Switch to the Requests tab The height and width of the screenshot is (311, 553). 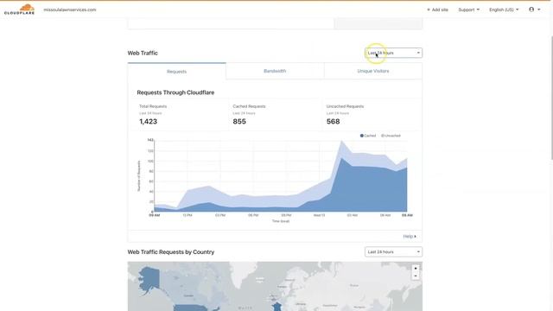click(176, 71)
